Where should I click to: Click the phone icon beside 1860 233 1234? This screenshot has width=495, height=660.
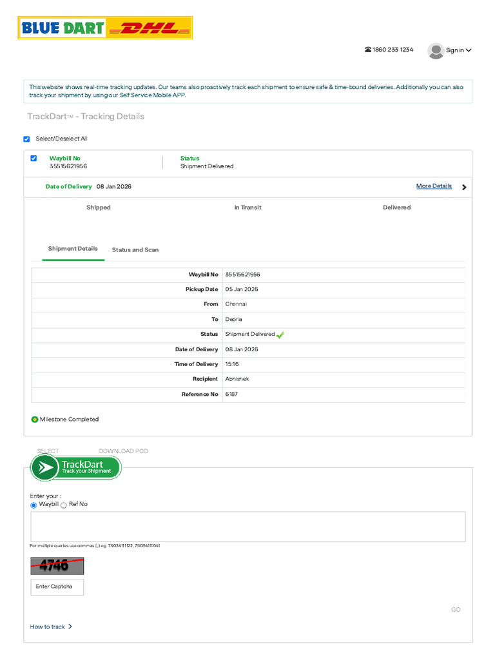pyautogui.click(x=368, y=50)
